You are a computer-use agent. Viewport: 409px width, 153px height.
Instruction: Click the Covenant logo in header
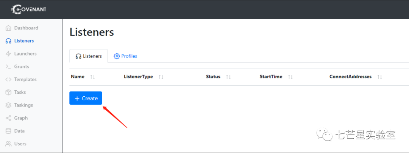point(29,9)
